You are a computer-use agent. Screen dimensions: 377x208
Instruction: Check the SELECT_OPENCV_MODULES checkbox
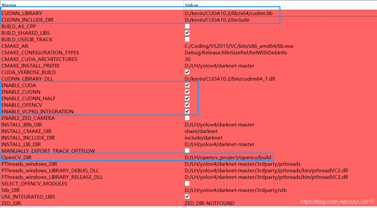187,183
